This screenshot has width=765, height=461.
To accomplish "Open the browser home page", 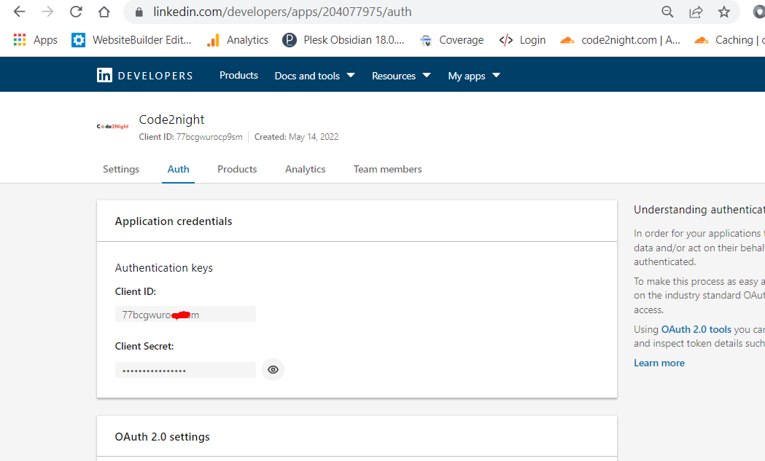I will (104, 12).
